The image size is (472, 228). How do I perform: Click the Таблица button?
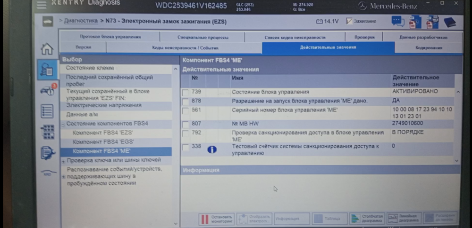pos(329,219)
